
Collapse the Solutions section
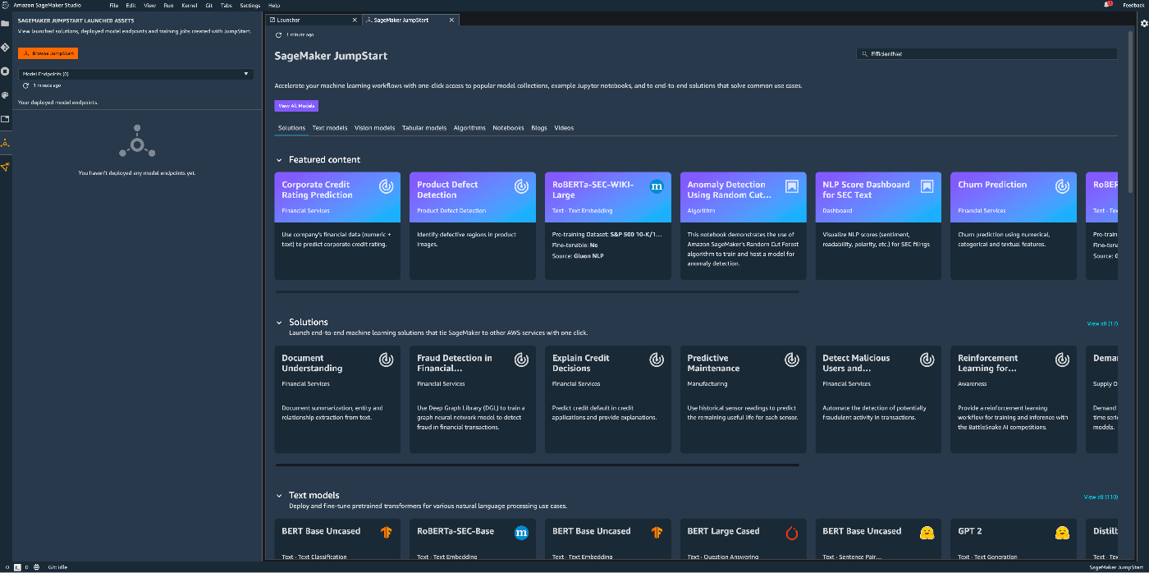tap(279, 323)
